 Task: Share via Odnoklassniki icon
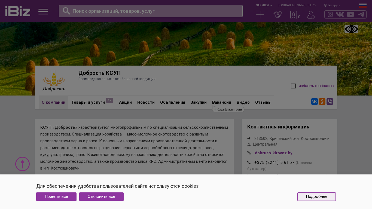tap(322, 102)
